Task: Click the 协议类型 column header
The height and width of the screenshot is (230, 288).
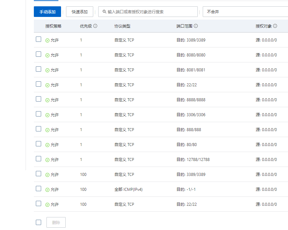Action: 122,26
